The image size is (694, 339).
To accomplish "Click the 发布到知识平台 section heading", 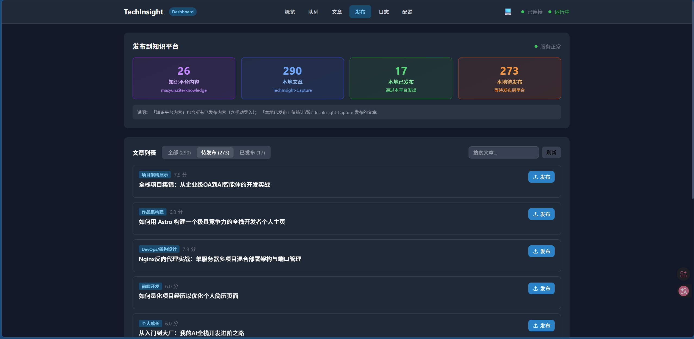I will [x=155, y=46].
